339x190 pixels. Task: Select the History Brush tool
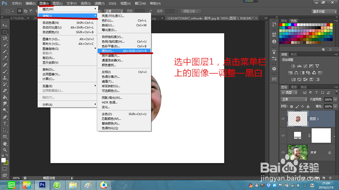pyautogui.click(x=5, y=84)
